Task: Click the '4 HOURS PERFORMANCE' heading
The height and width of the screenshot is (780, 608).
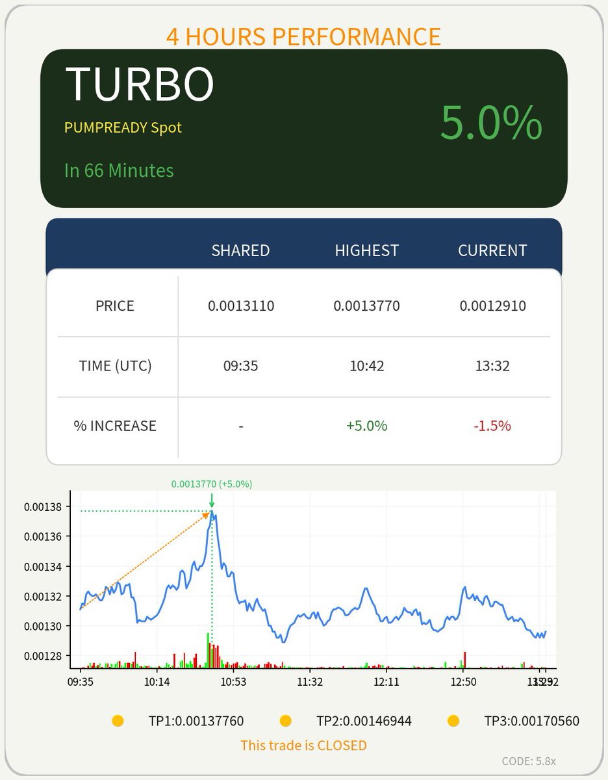Action: click(303, 36)
